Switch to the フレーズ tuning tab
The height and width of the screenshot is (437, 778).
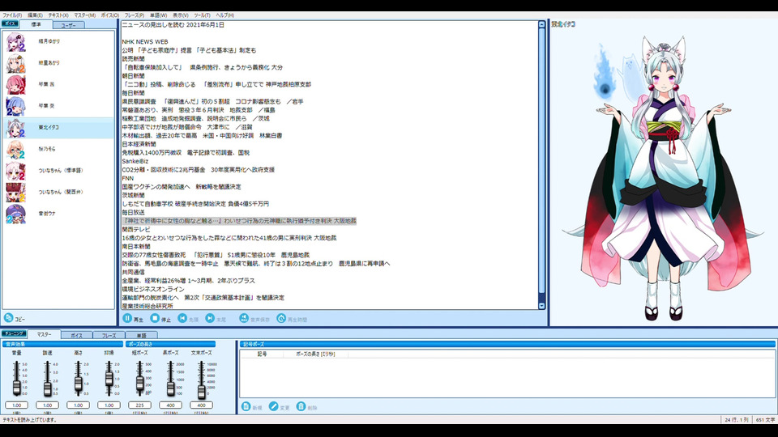tap(109, 335)
